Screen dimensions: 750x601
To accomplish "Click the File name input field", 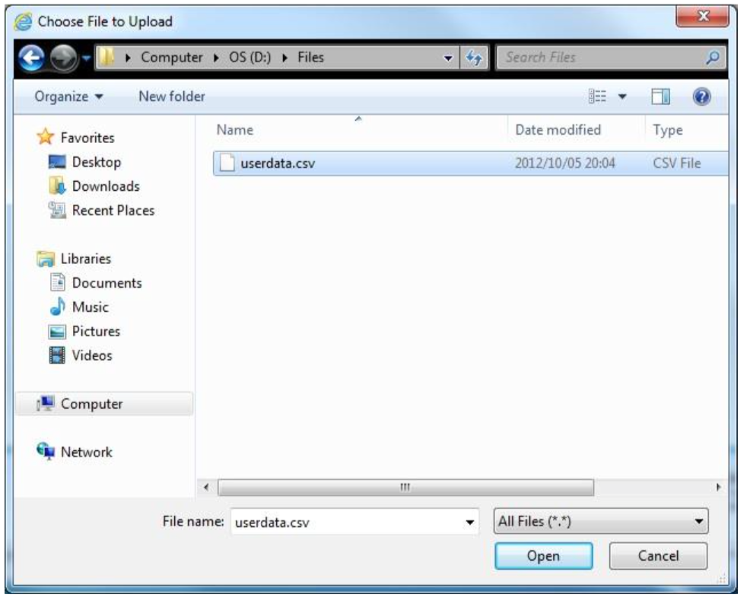I will 346,523.
